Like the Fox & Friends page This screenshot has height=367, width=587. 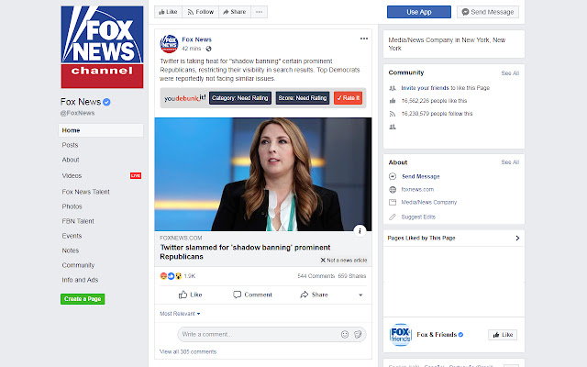503,335
